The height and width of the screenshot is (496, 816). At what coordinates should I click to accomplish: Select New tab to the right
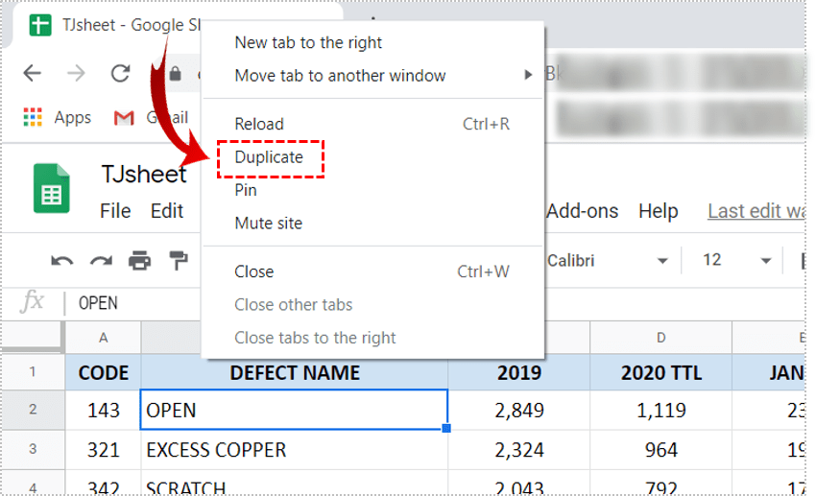tap(308, 42)
